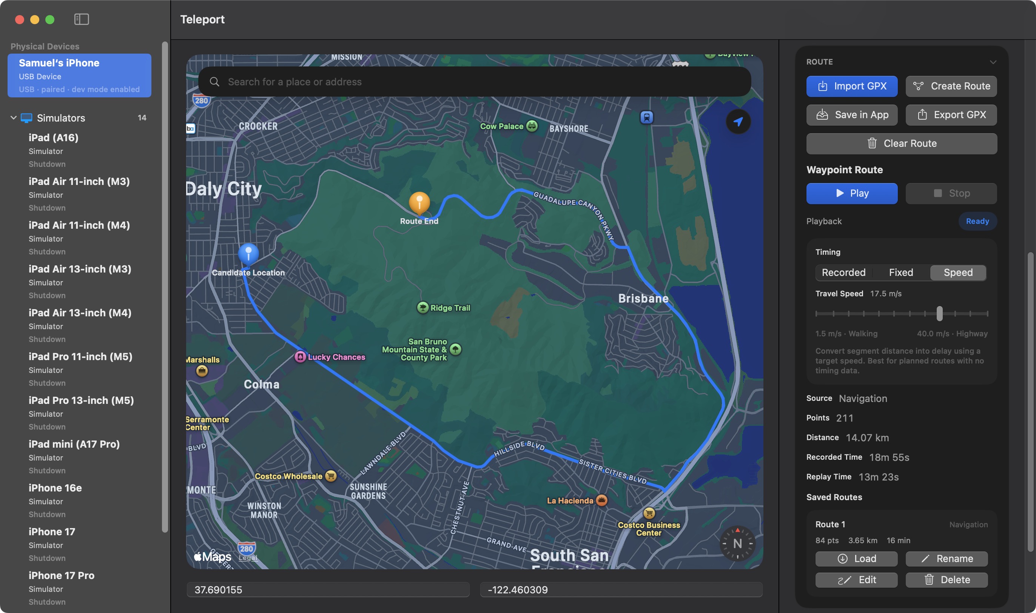The image size is (1036, 613).
Task: Click Save in App button
Action: pyautogui.click(x=852, y=115)
